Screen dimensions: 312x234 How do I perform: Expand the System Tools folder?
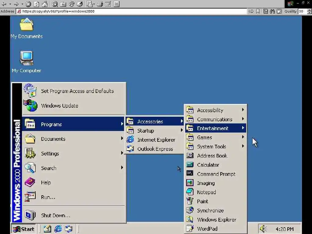pos(216,147)
